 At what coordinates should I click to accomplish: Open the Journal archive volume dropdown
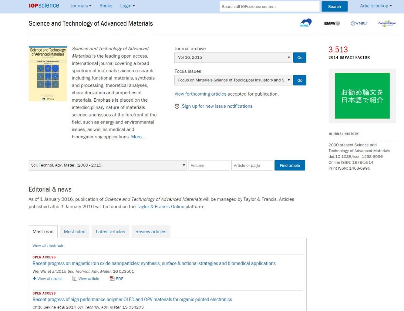tap(233, 58)
